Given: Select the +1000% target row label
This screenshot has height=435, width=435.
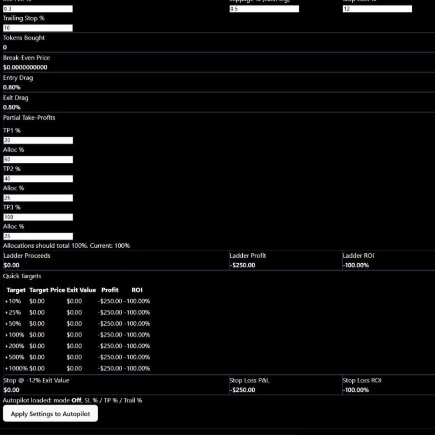Looking at the screenshot, I should (x=16, y=369).
